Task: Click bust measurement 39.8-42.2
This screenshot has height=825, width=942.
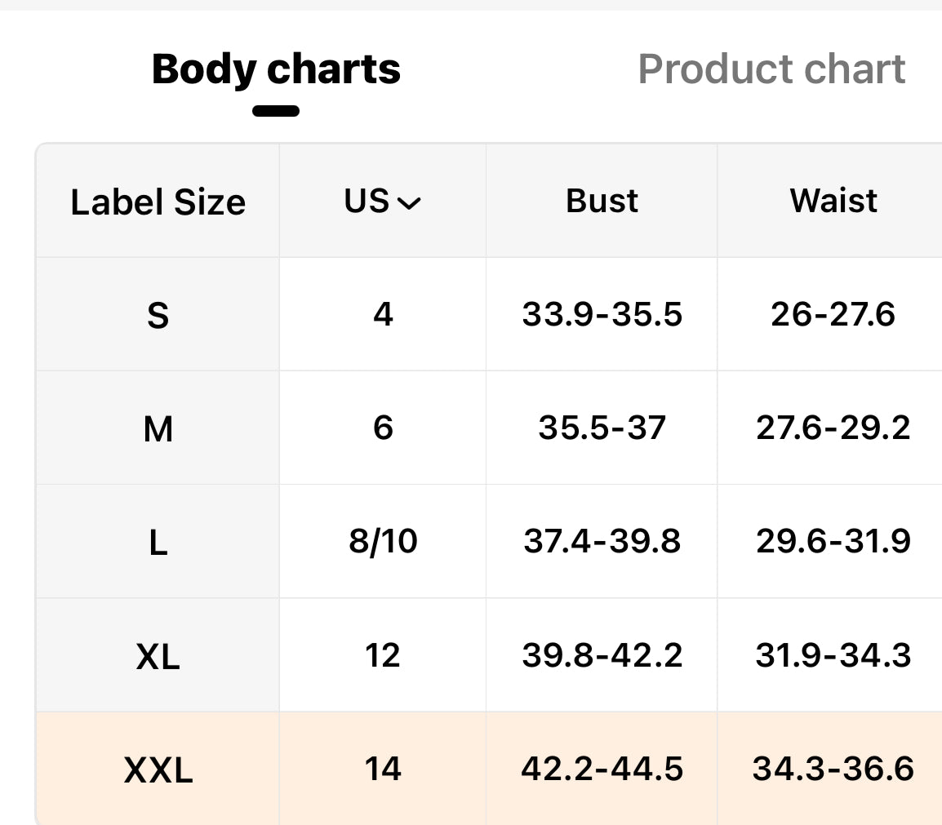Action: click(x=602, y=655)
